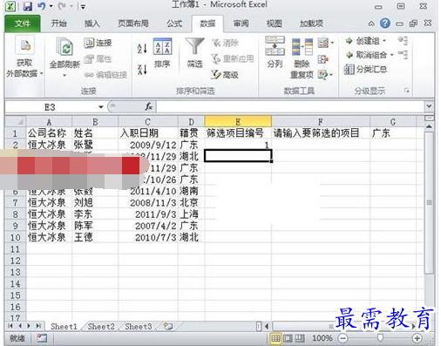
Task: Expand the Undo history dropdown arrow
Action: coord(51,6)
